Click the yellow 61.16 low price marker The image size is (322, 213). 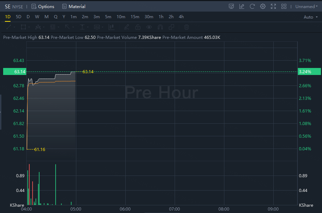(x=40, y=150)
